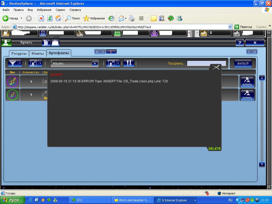The width and height of the screenshot is (272, 204).
Task: Click КУПИТЬ button for the first lot
Action: [x=247, y=82]
